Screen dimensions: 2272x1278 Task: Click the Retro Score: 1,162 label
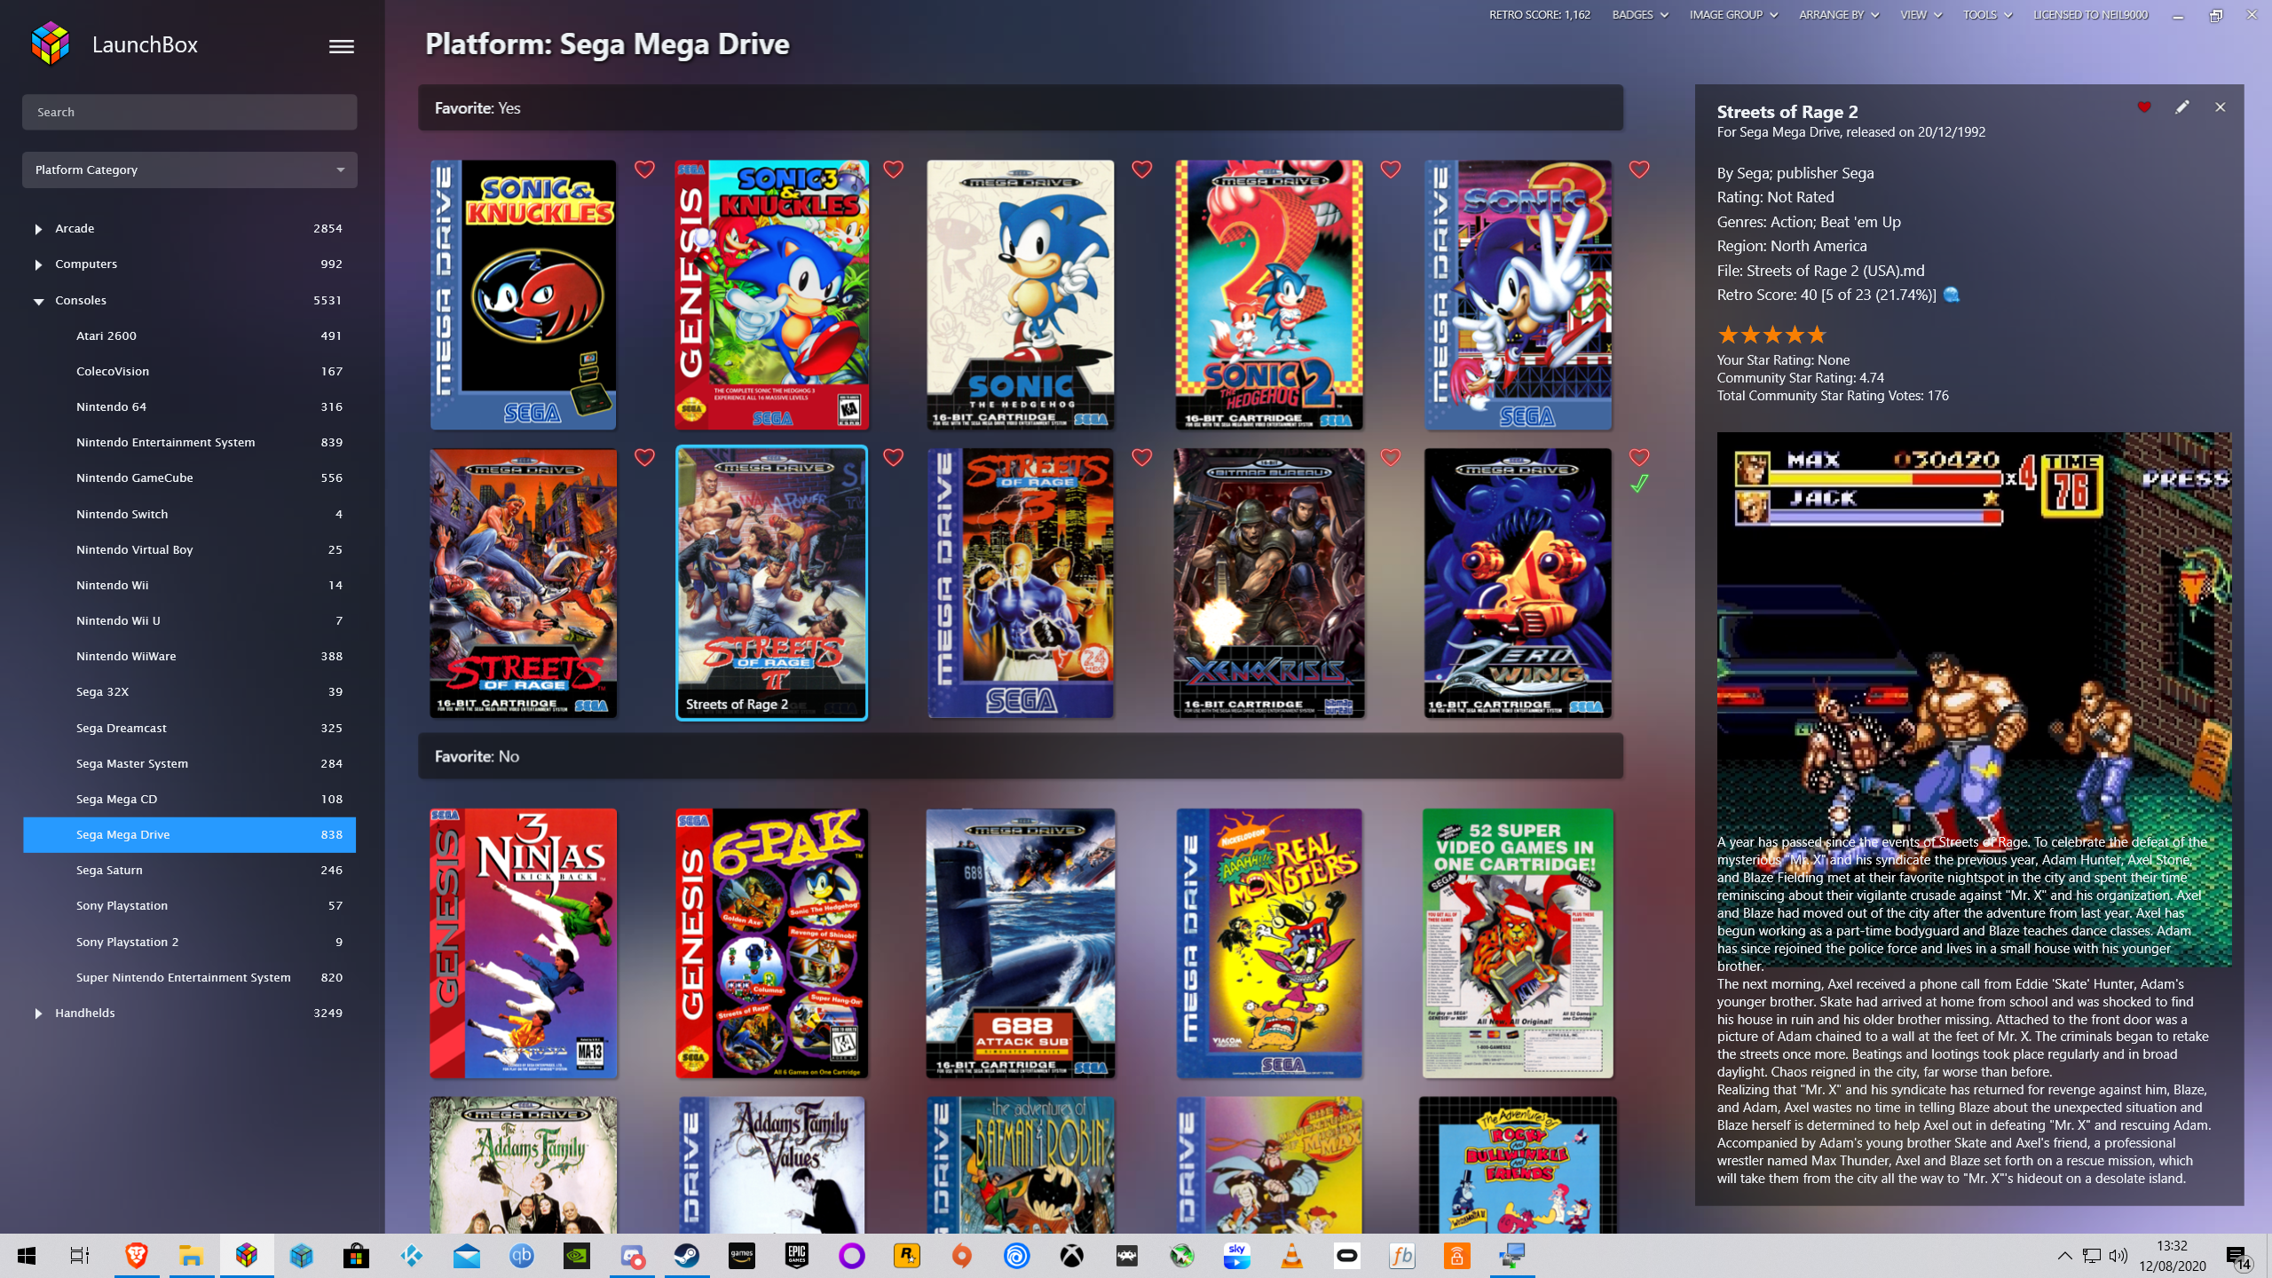tap(1539, 15)
